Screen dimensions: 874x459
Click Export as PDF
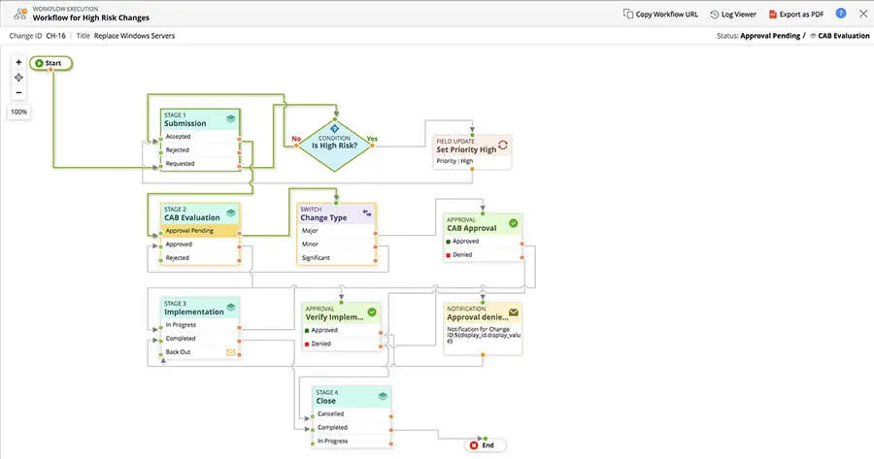pos(796,14)
